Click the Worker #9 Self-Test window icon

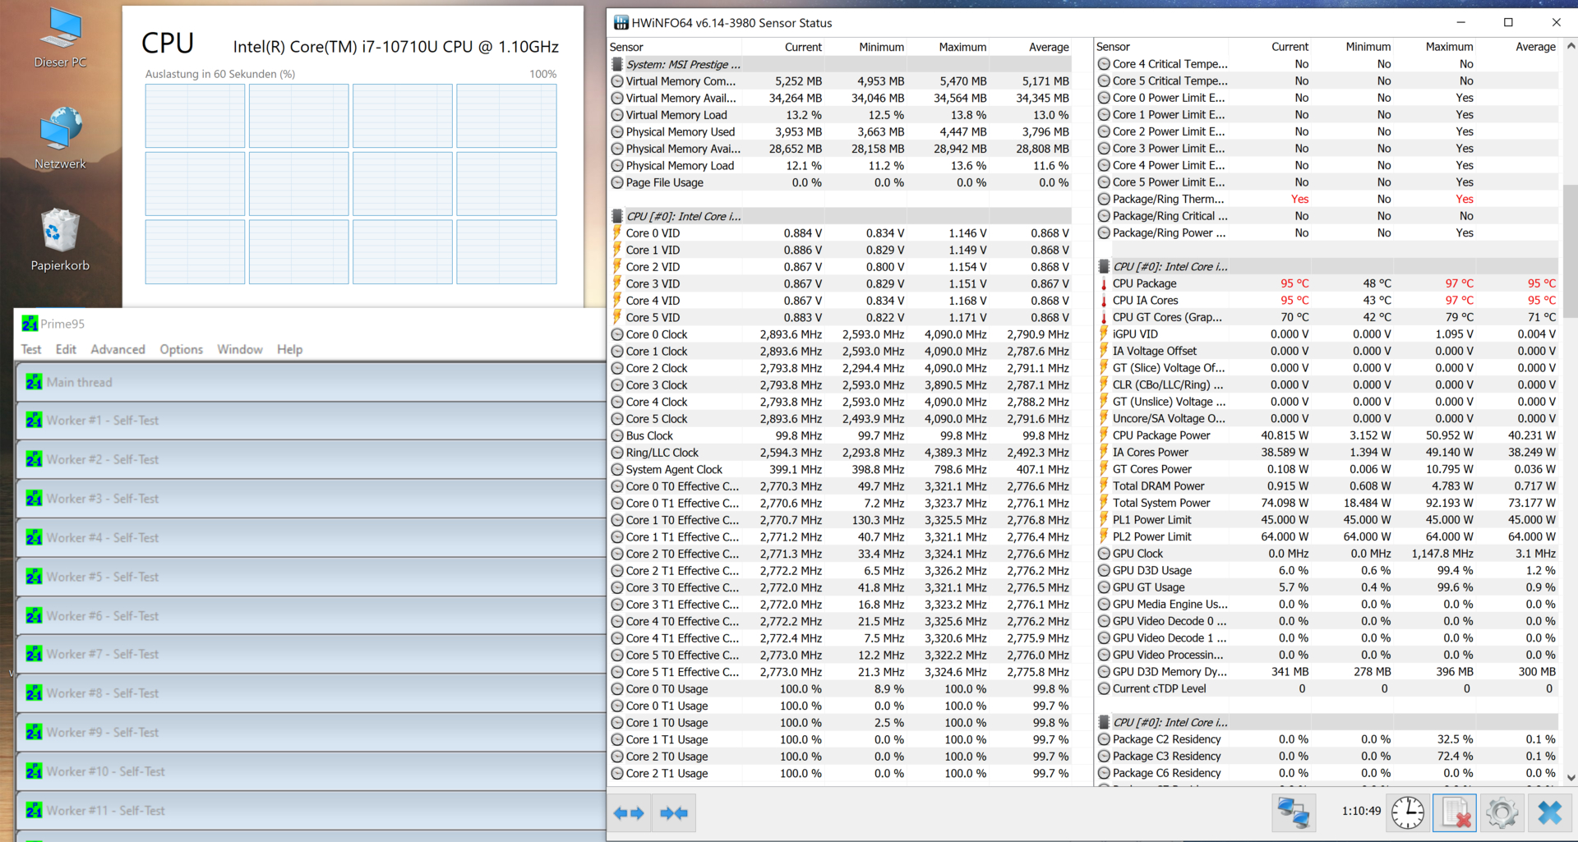pos(34,732)
